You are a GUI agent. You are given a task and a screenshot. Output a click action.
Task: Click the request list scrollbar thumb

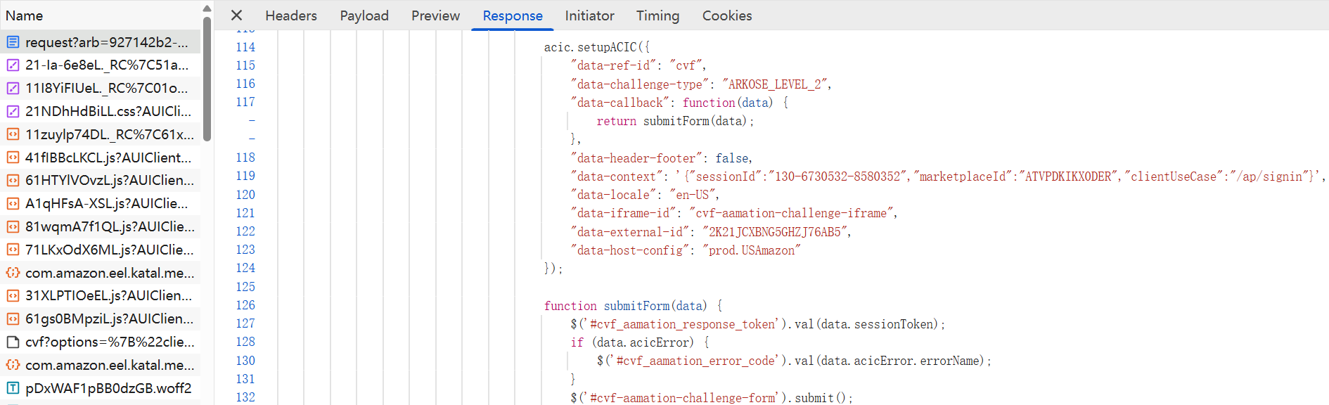tap(207, 77)
